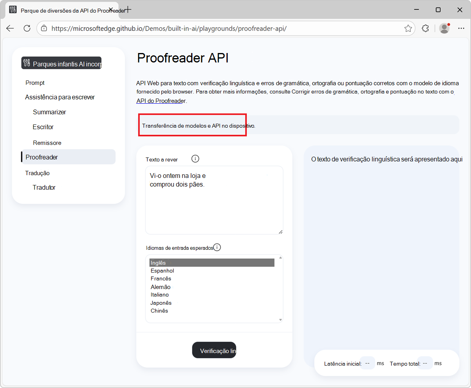Open Tradutor playground in sidebar
This screenshot has height=388, width=471.
point(44,187)
